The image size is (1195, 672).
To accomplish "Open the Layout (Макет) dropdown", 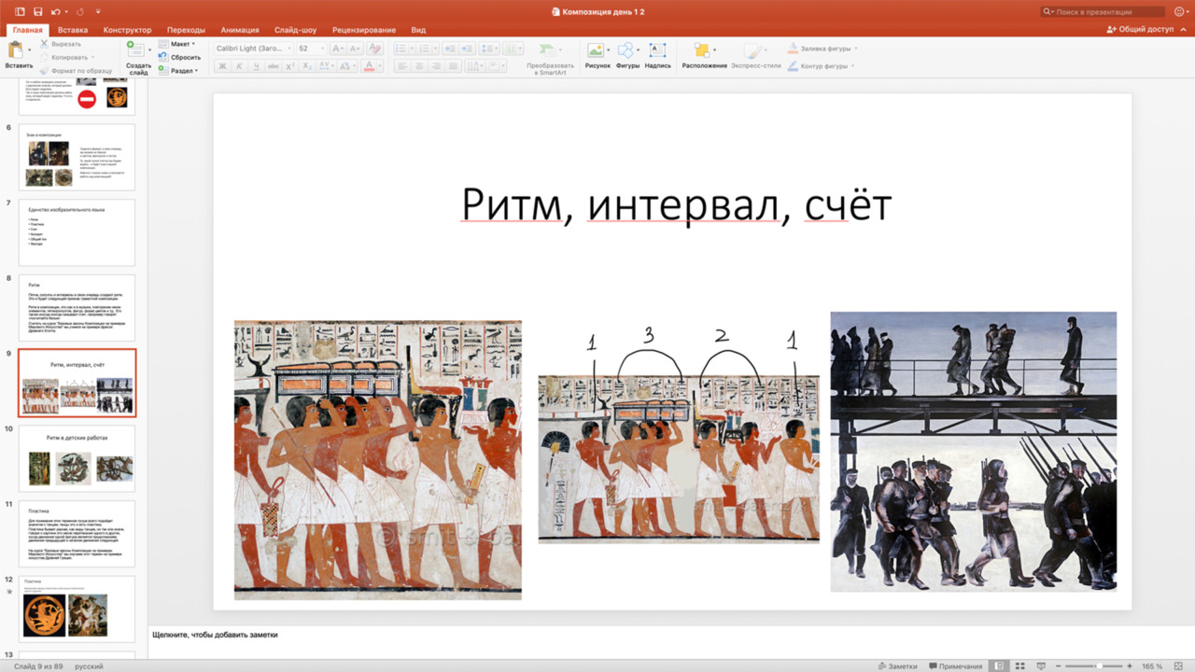I will point(176,44).
